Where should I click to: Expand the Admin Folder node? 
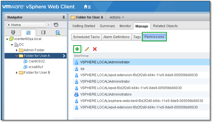click(17, 50)
